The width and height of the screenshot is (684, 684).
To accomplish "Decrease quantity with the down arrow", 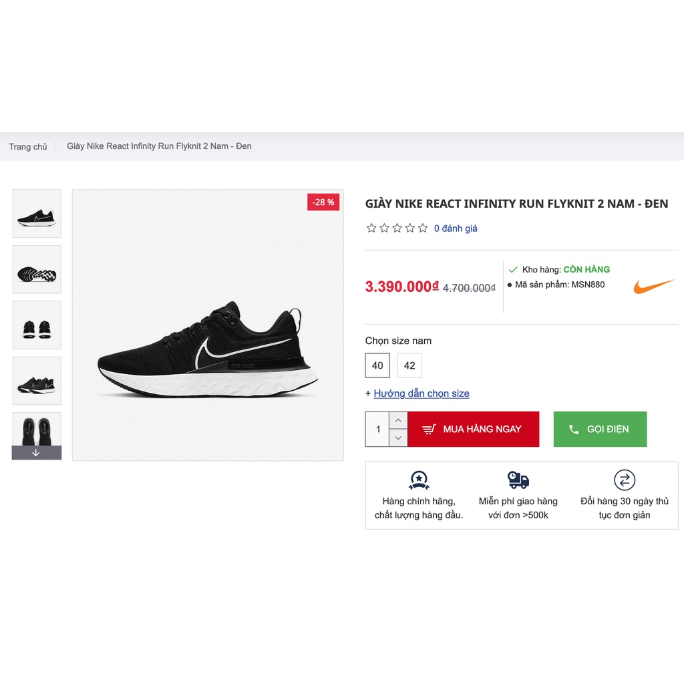I will (398, 438).
